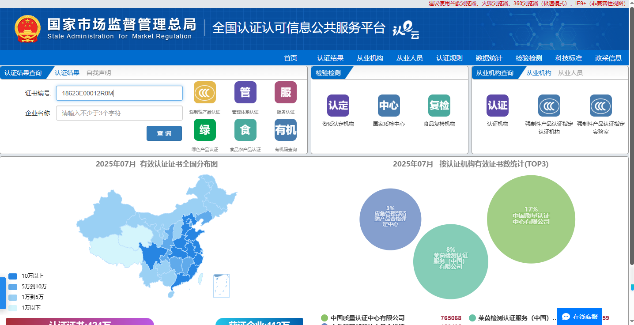Open 强制性产品认证指定实验室 icon
The height and width of the screenshot is (325, 634).
pyautogui.click(x=601, y=106)
